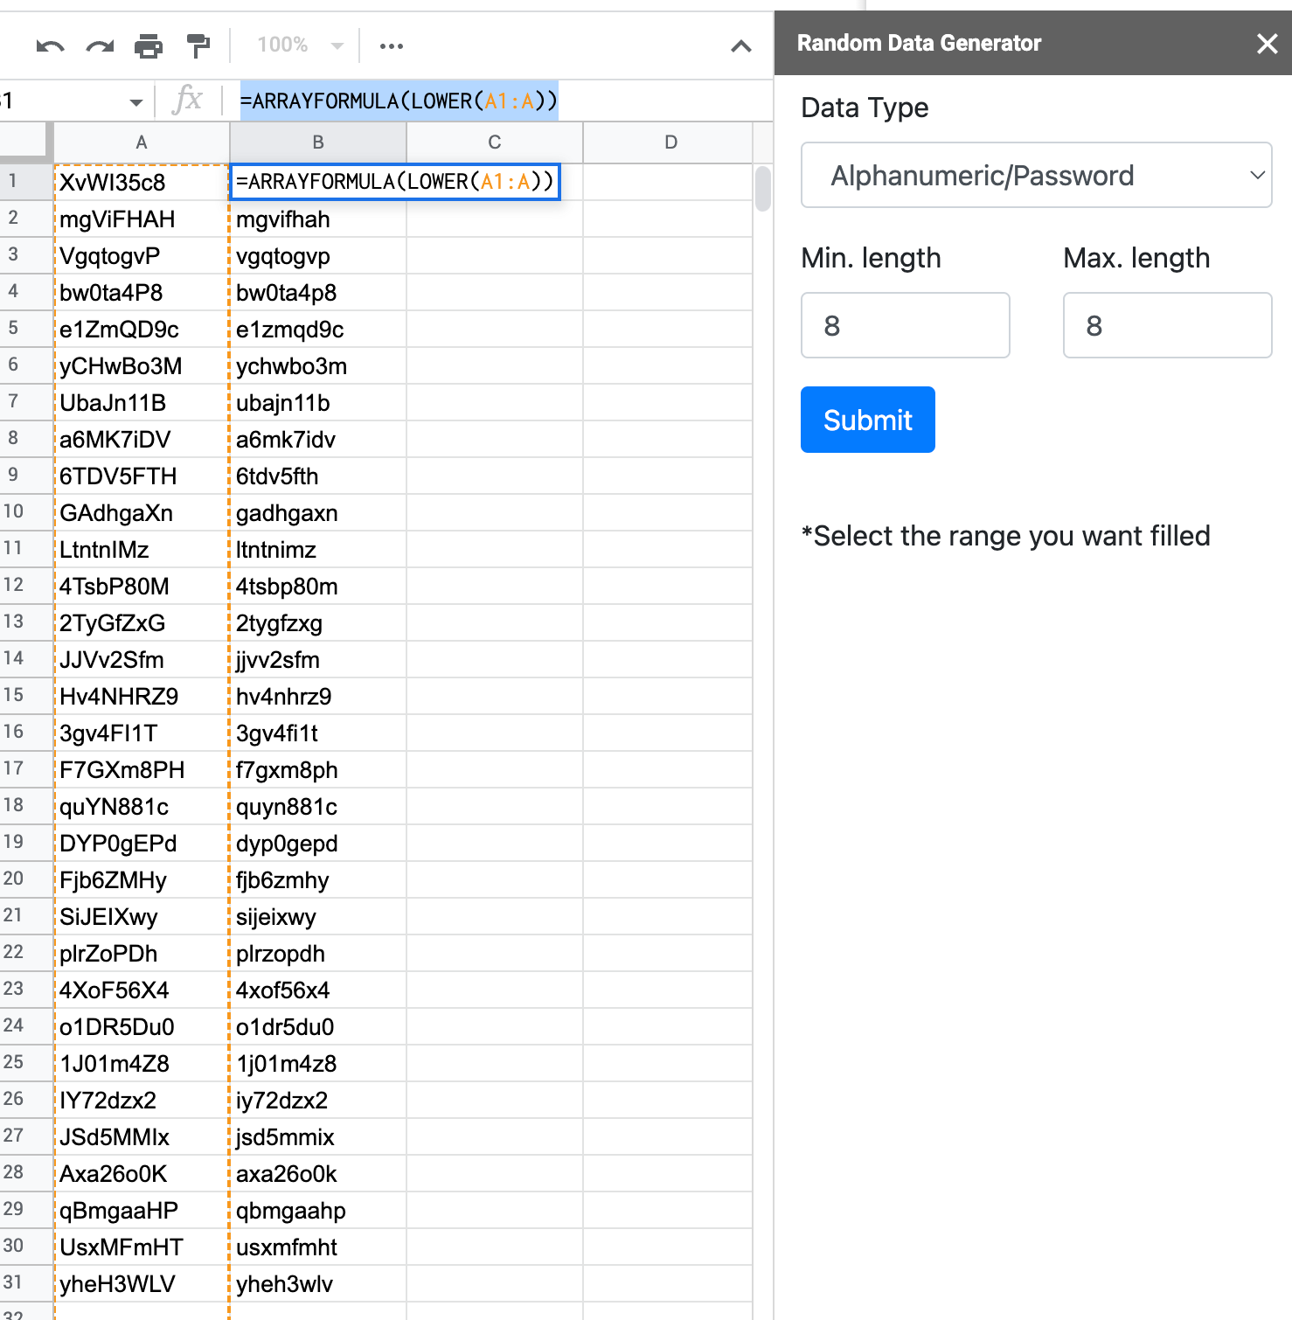The width and height of the screenshot is (1292, 1320).
Task: Select the Paint format tool
Action: 198,45
